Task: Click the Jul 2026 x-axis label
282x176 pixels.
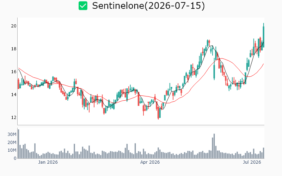Action: pos(252,162)
